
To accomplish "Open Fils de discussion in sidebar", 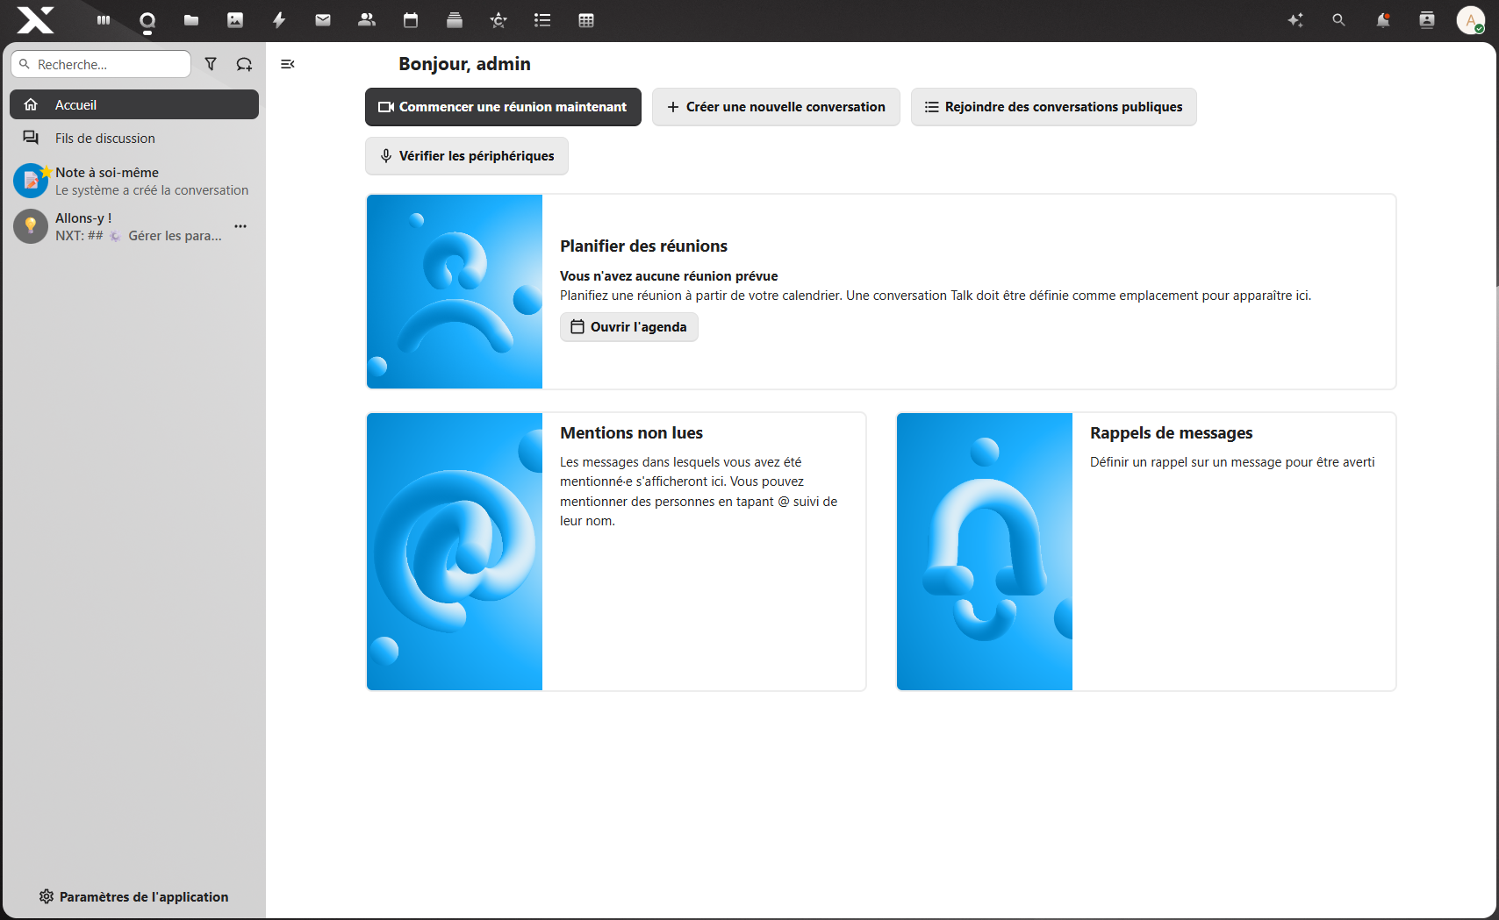I will pyautogui.click(x=134, y=138).
